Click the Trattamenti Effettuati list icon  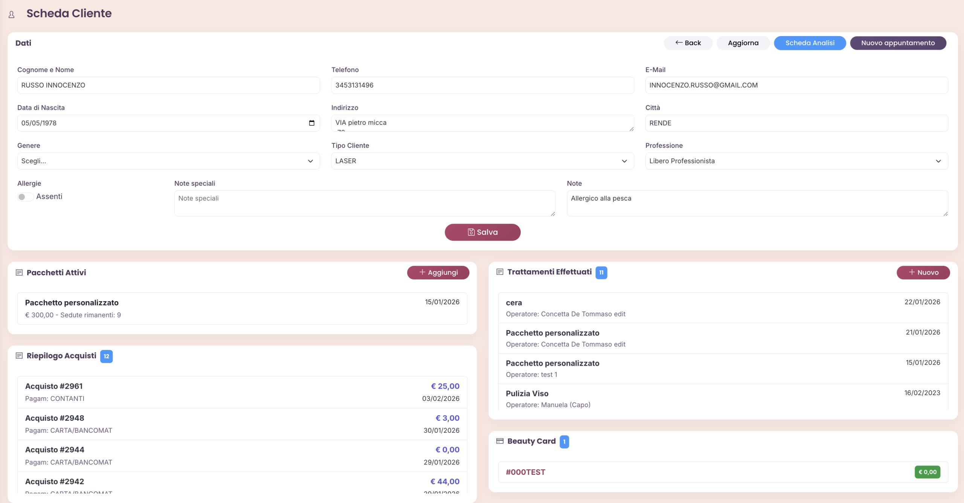[500, 272]
